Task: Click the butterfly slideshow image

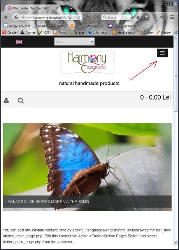Action: click(x=87, y=167)
